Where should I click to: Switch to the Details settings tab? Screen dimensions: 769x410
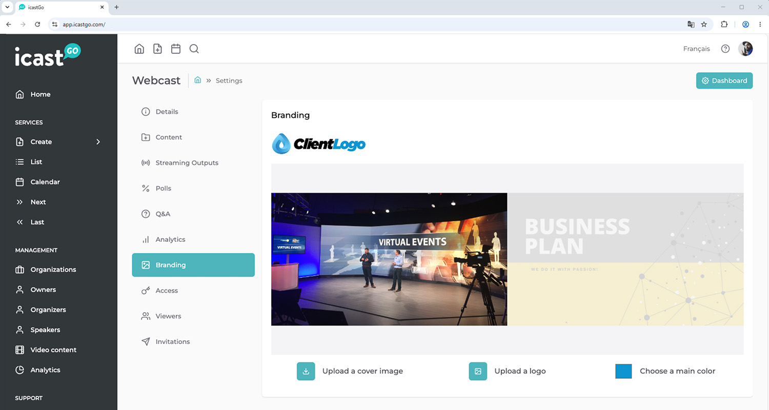point(193,111)
